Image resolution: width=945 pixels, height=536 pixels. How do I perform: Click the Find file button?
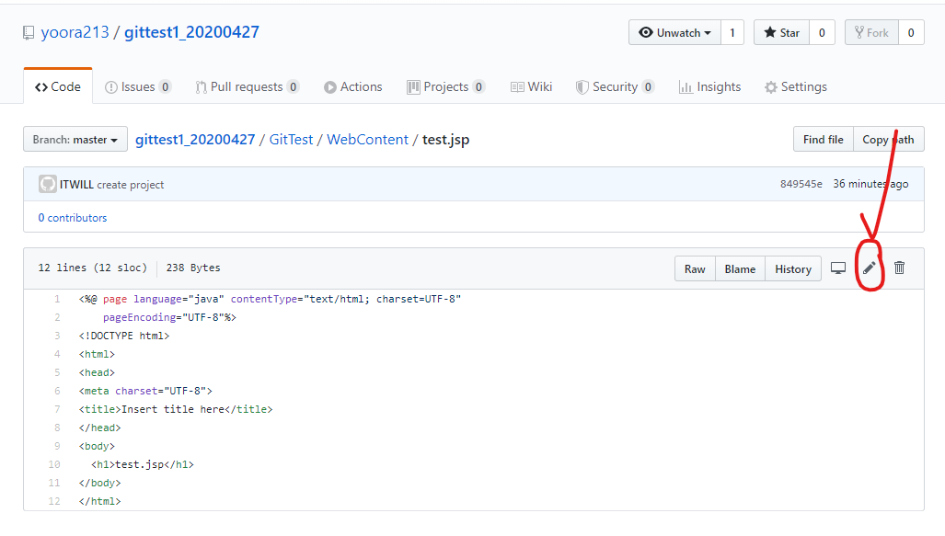coord(824,139)
